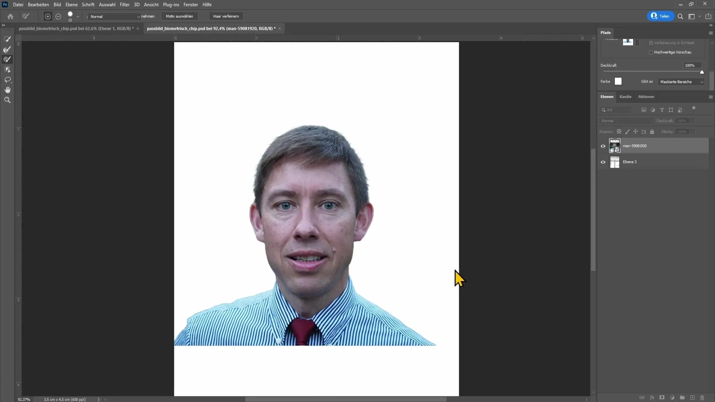The width and height of the screenshot is (715, 402).
Task: Open the Bearbeiten menu
Action: pyautogui.click(x=38, y=4)
